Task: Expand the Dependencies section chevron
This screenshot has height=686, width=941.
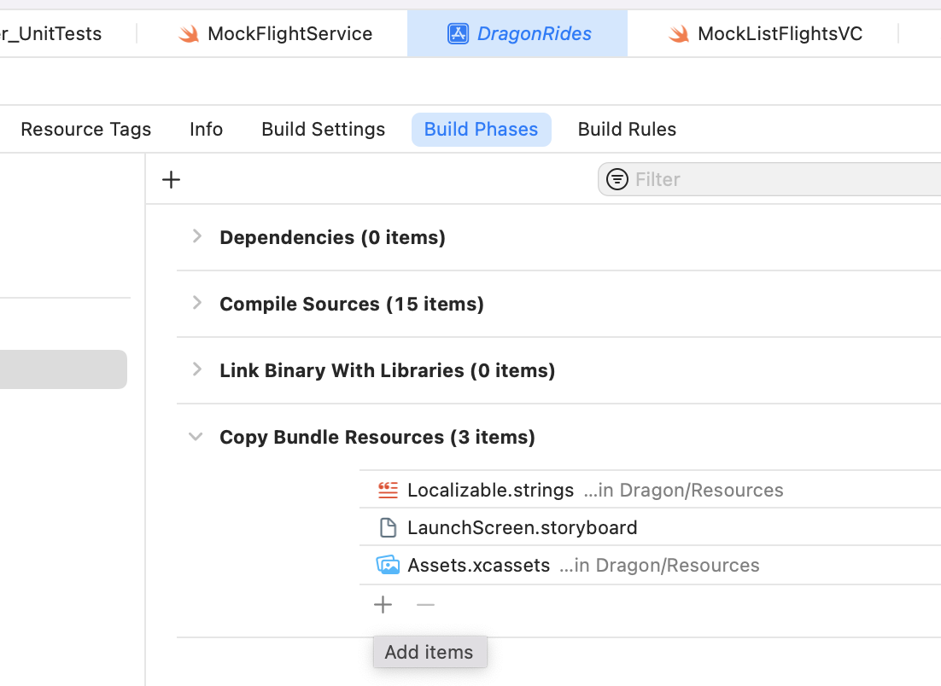Action: point(196,236)
